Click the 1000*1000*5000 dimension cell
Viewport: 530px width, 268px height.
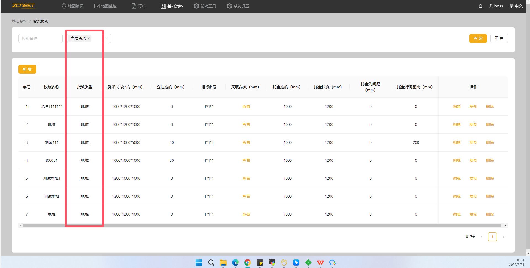tap(126, 142)
